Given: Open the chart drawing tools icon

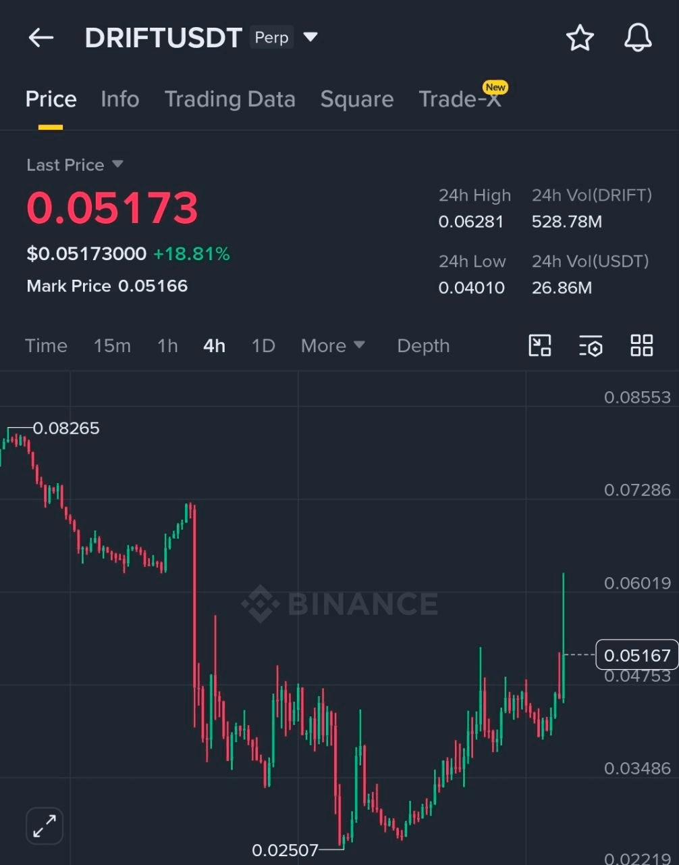Looking at the screenshot, I should [x=539, y=345].
